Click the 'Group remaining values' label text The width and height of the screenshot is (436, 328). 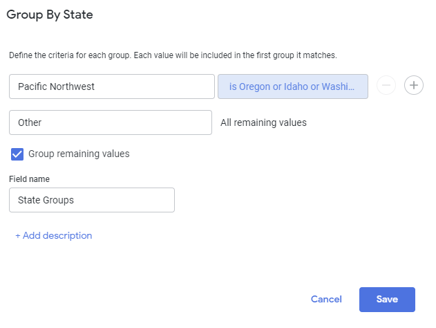tap(79, 154)
